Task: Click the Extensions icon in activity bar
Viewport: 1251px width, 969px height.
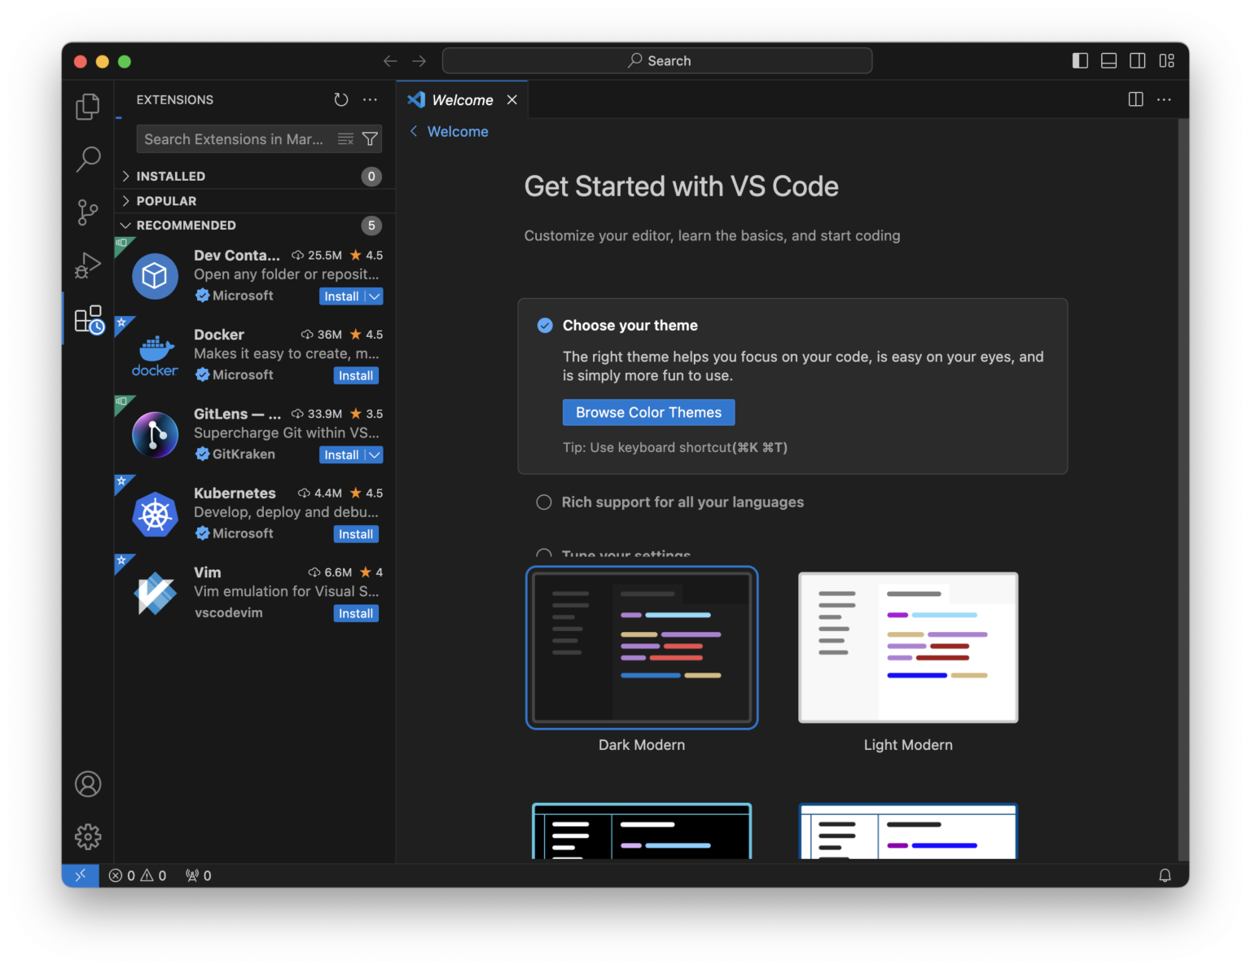Action: coord(87,318)
